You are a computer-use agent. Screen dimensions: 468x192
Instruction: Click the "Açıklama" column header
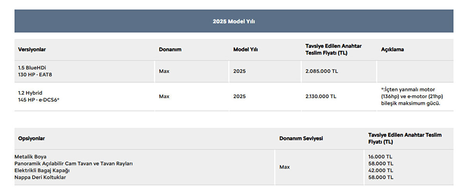click(x=392, y=49)
